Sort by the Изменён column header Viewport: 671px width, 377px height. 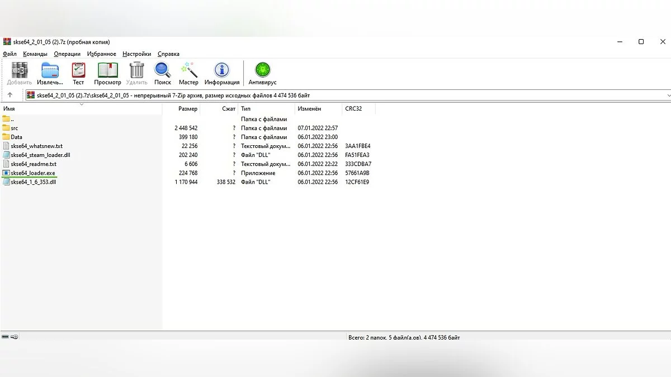pyautogui.click(x=309, y=109)
